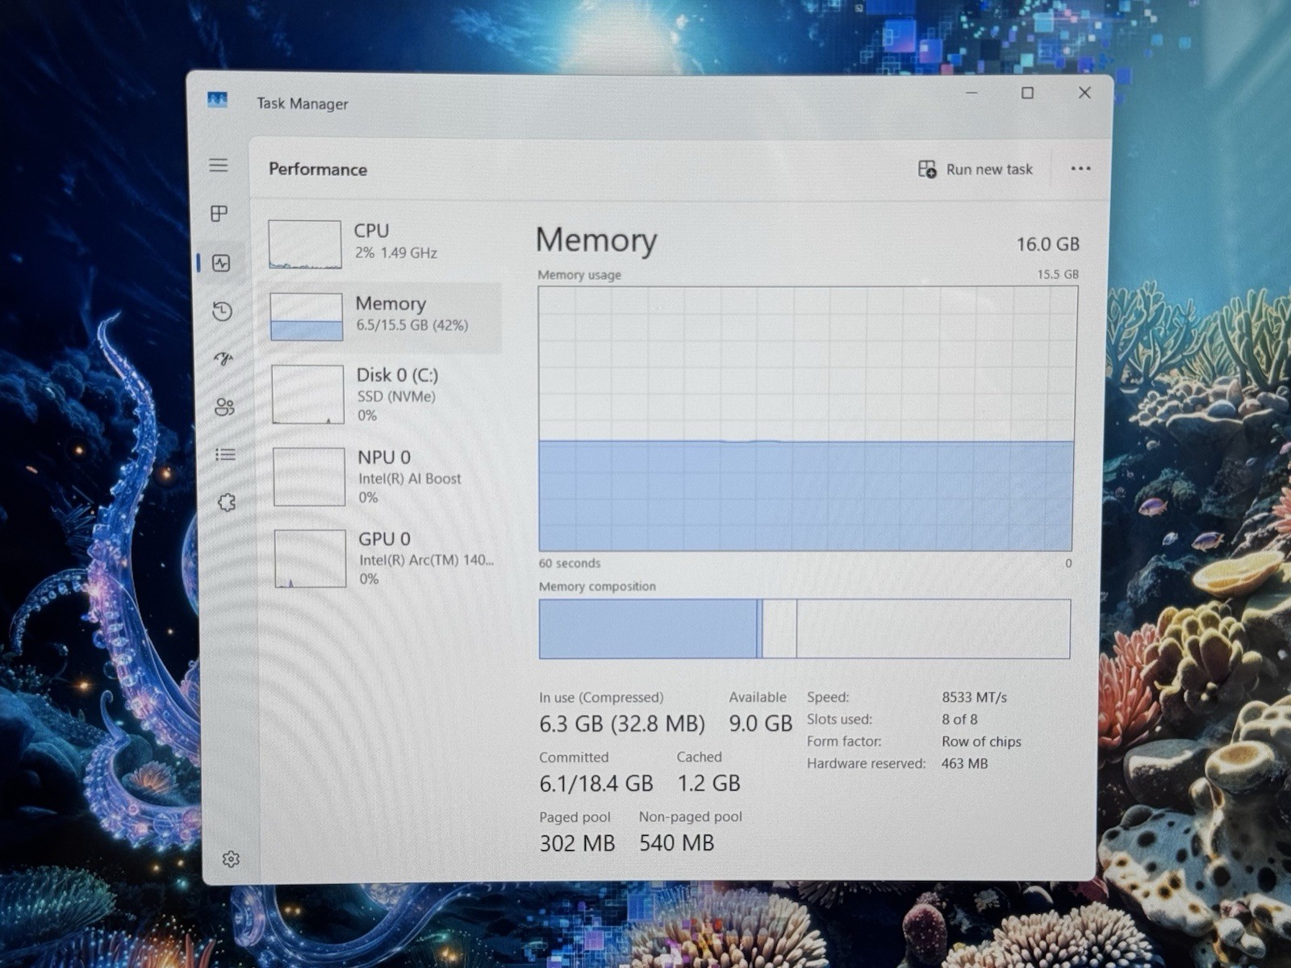Screen dimensions: 1291x968
Task: Click the 540 MB non-paged pool value
Action: point(677,843)
